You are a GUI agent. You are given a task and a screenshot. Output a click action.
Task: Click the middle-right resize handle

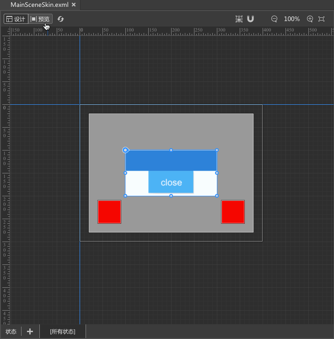point(217,173)
